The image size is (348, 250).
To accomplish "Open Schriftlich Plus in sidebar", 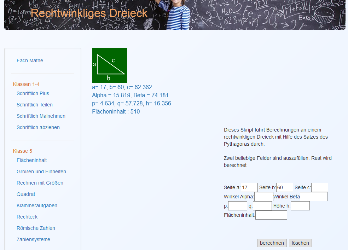I will tap(33, 93).
